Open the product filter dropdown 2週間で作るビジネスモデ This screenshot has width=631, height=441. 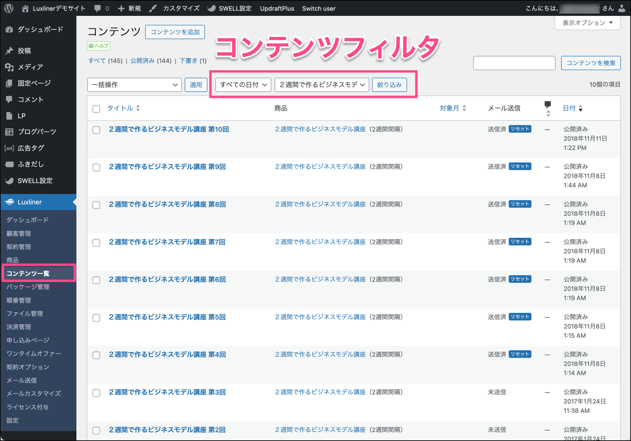pyautogui.click(x=322, y=85)
